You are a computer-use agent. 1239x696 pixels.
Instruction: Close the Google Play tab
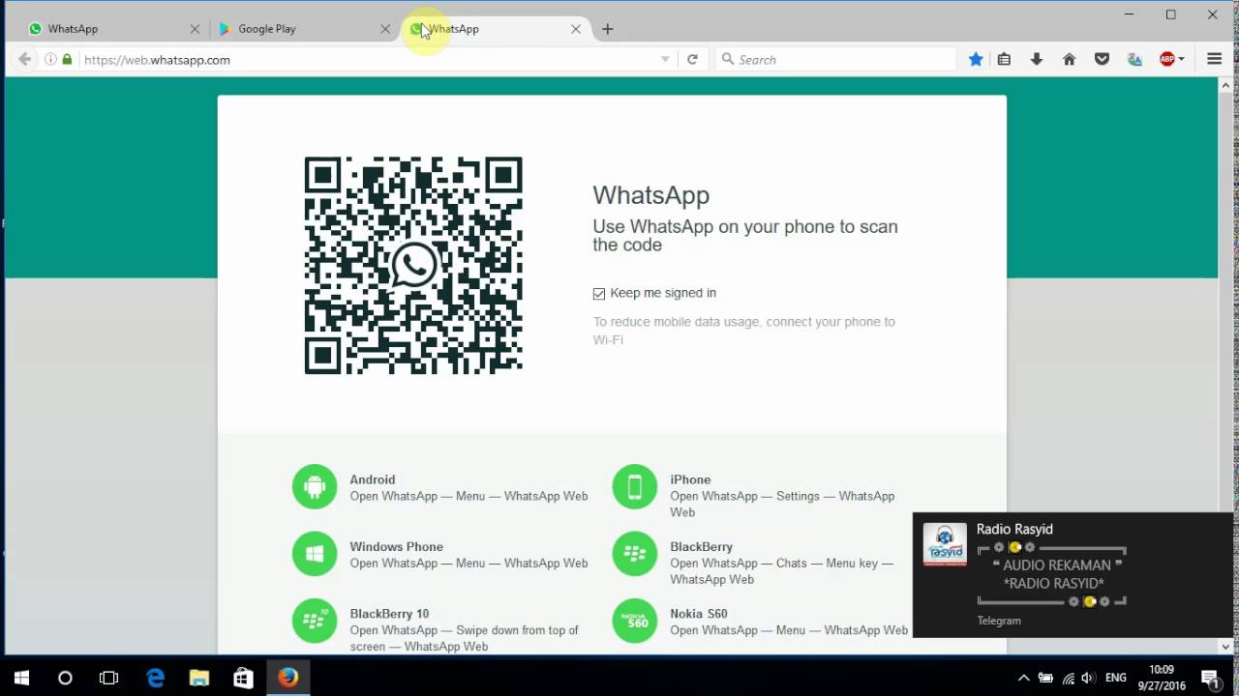(385, 29)
